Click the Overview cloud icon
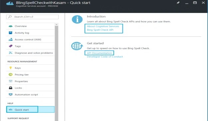Viewport: 208px width, 121px height. [x=11, y=26]
